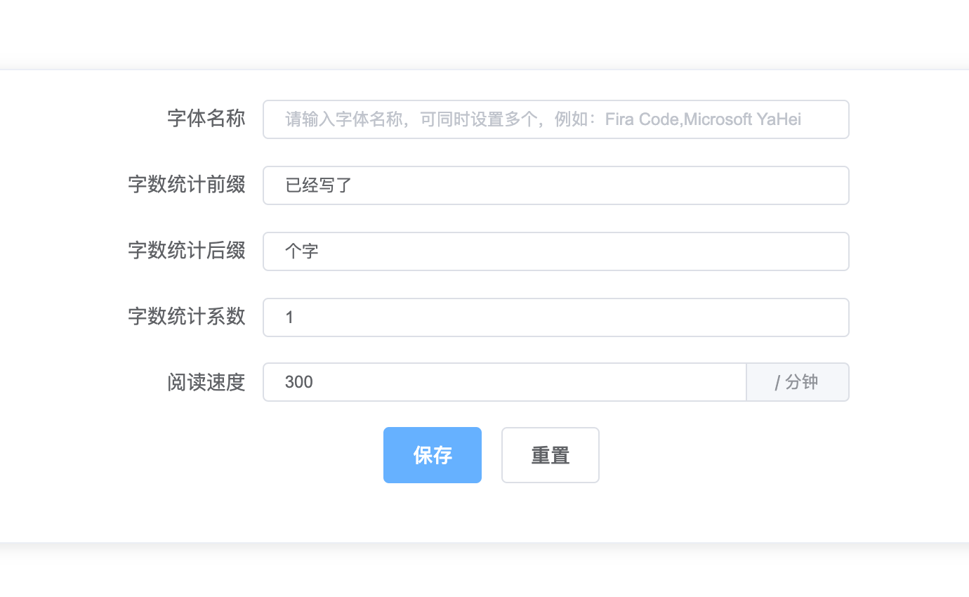Focus the 字数统计前缀 field containing 已经写了
This screenshot has width=969, height=597.
[556, 185]
